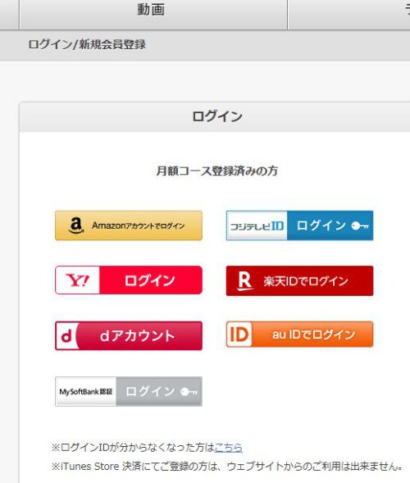This screenshot has width=410, height=483.
Task: Select 楽天IDでログイン button
Action: (x=299, y=281)
